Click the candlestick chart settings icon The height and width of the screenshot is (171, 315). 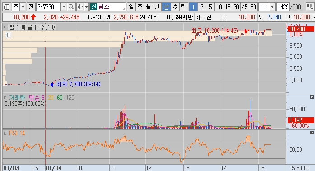310,7
